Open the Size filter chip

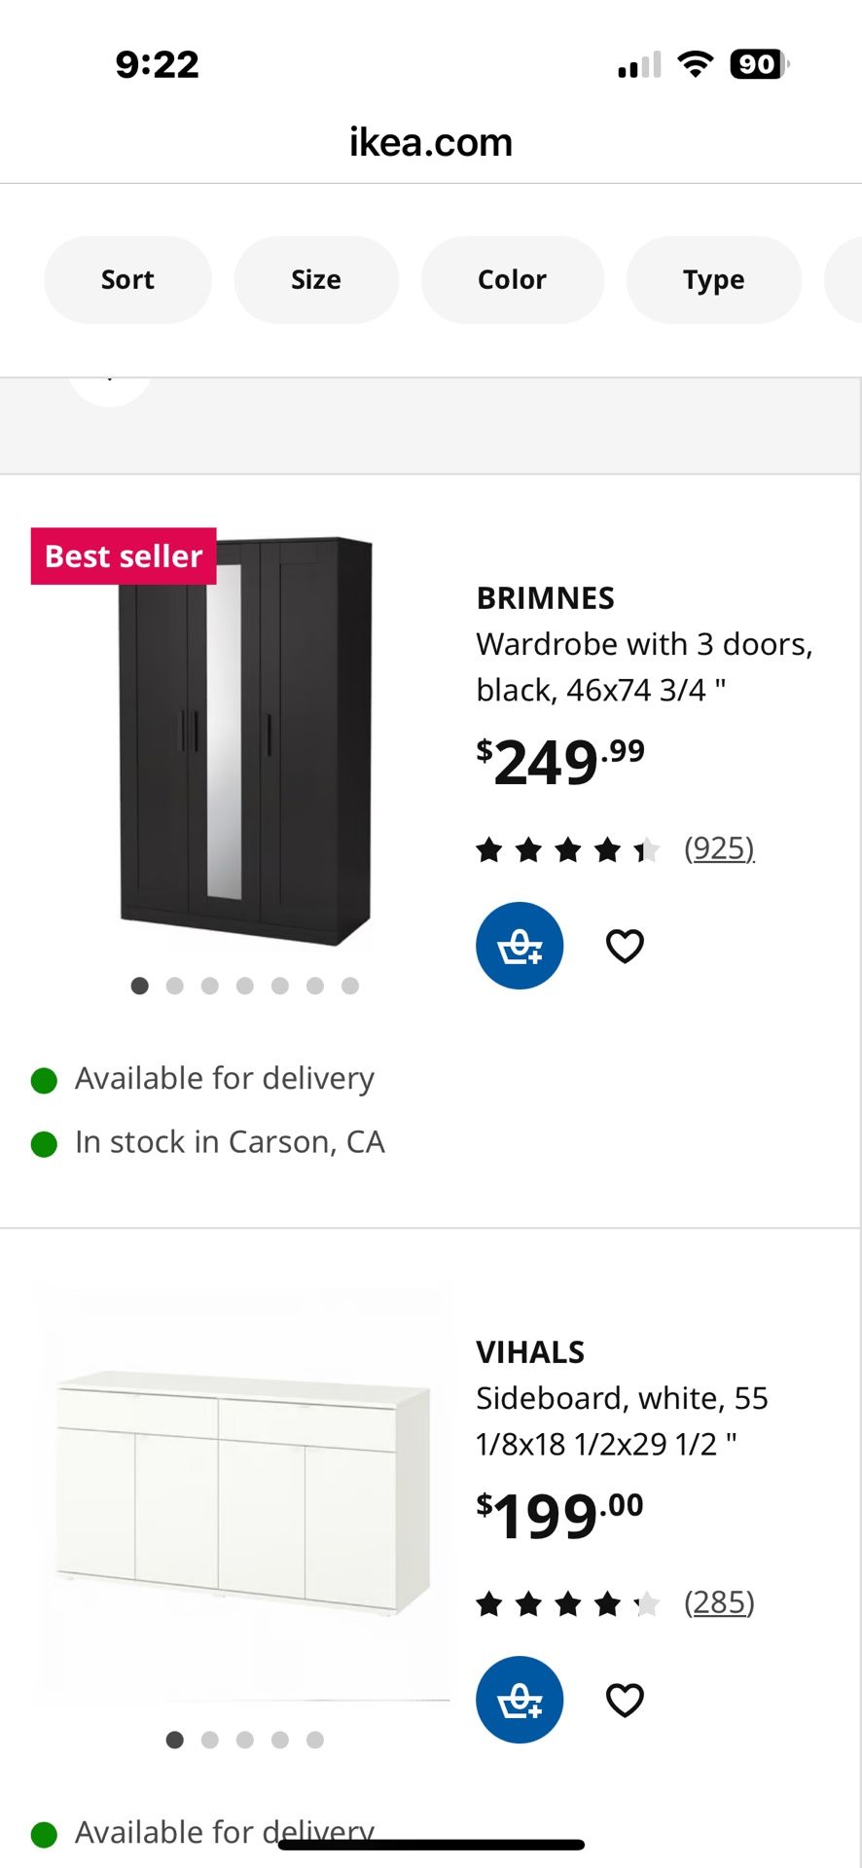315,279
